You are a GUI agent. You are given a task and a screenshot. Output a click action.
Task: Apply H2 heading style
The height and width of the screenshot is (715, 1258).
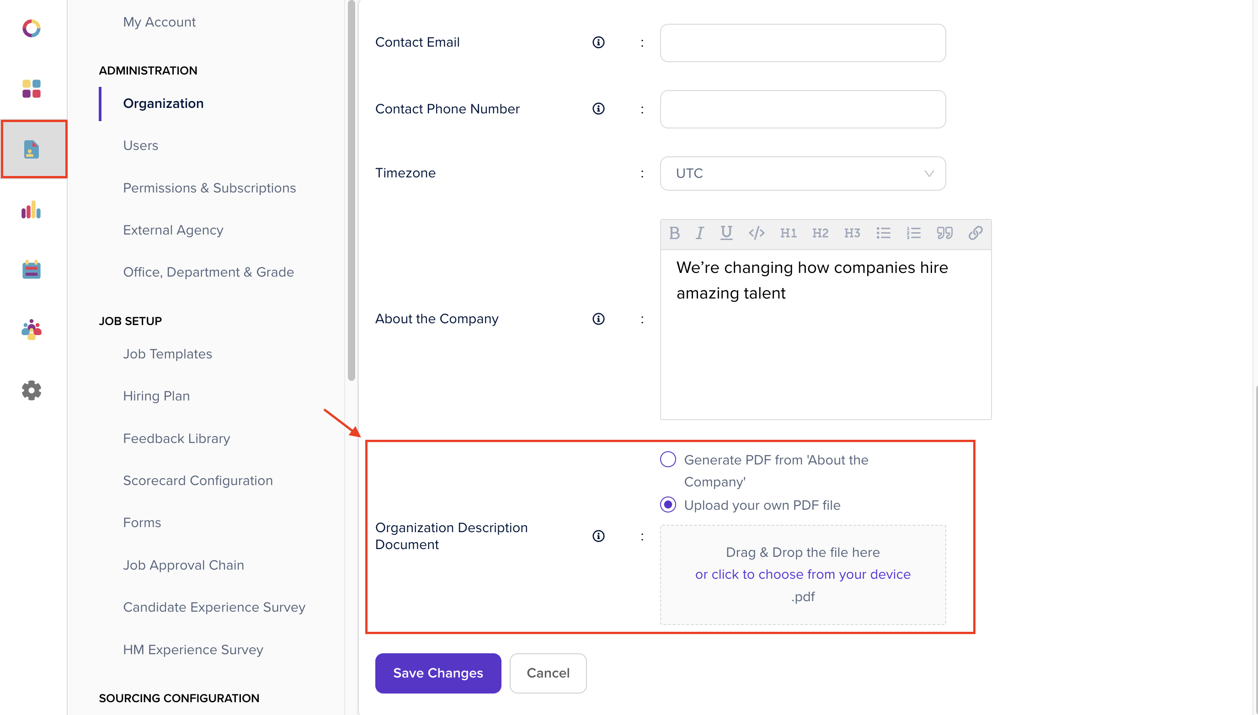tap(820, 233)
